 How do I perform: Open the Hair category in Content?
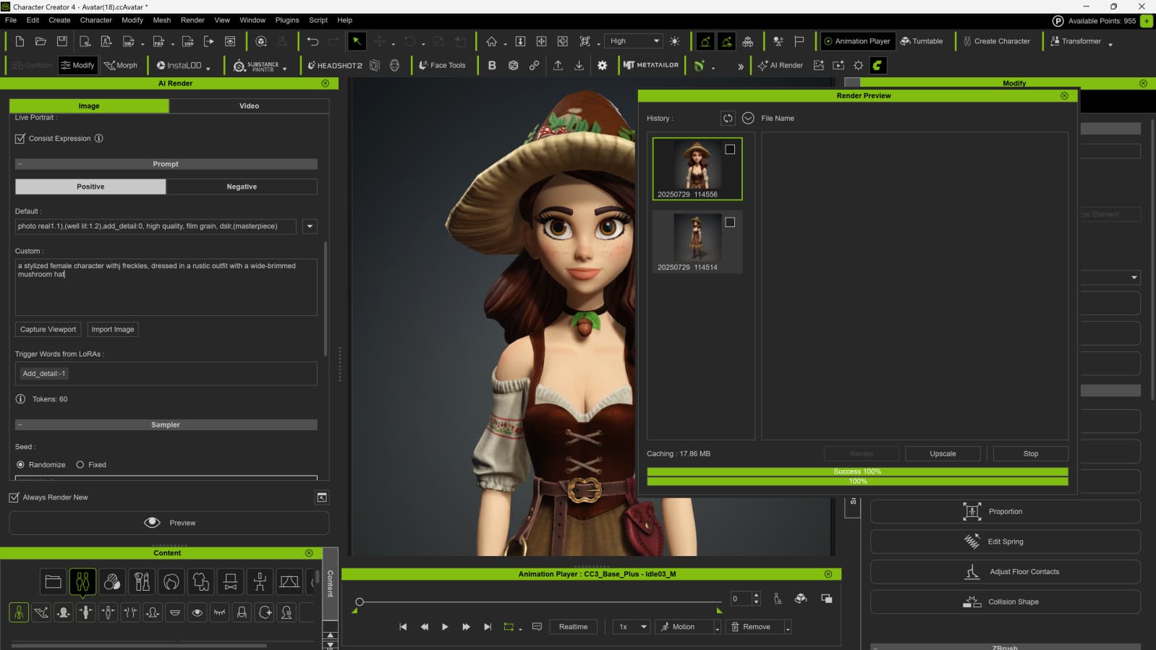171,581
